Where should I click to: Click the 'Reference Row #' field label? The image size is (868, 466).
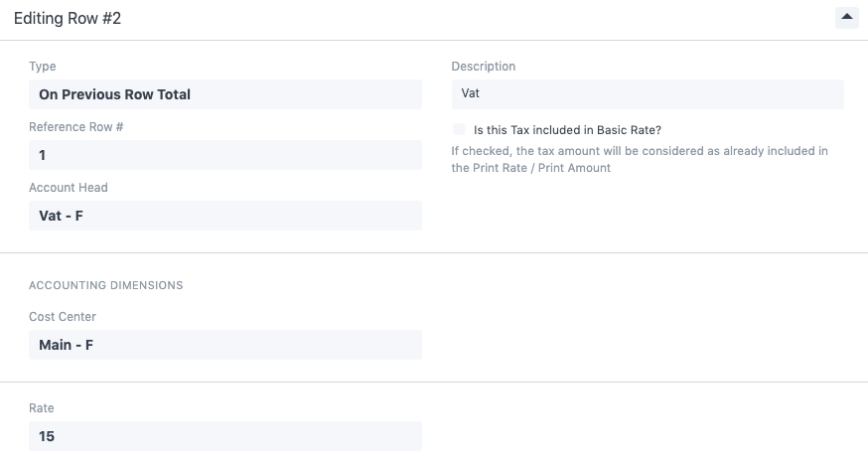coord(75,127)
